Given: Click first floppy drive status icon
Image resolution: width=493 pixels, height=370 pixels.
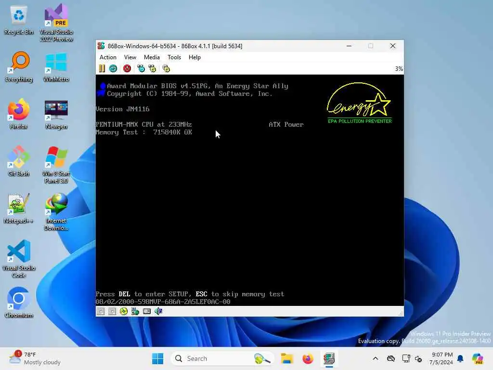Looking at the screenshot, I should pyautogui.click(x=101, y=312).
